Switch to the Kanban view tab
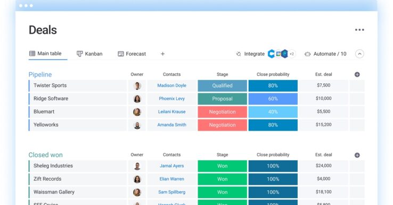This screenshot has height=205, width=393. click(x=89, y=54)
